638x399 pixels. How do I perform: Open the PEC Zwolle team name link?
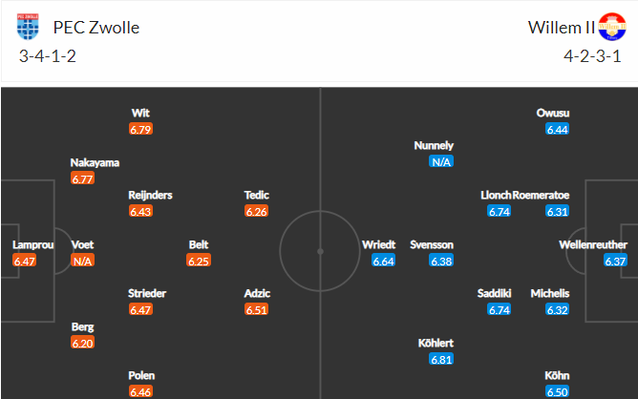(96, 28)
